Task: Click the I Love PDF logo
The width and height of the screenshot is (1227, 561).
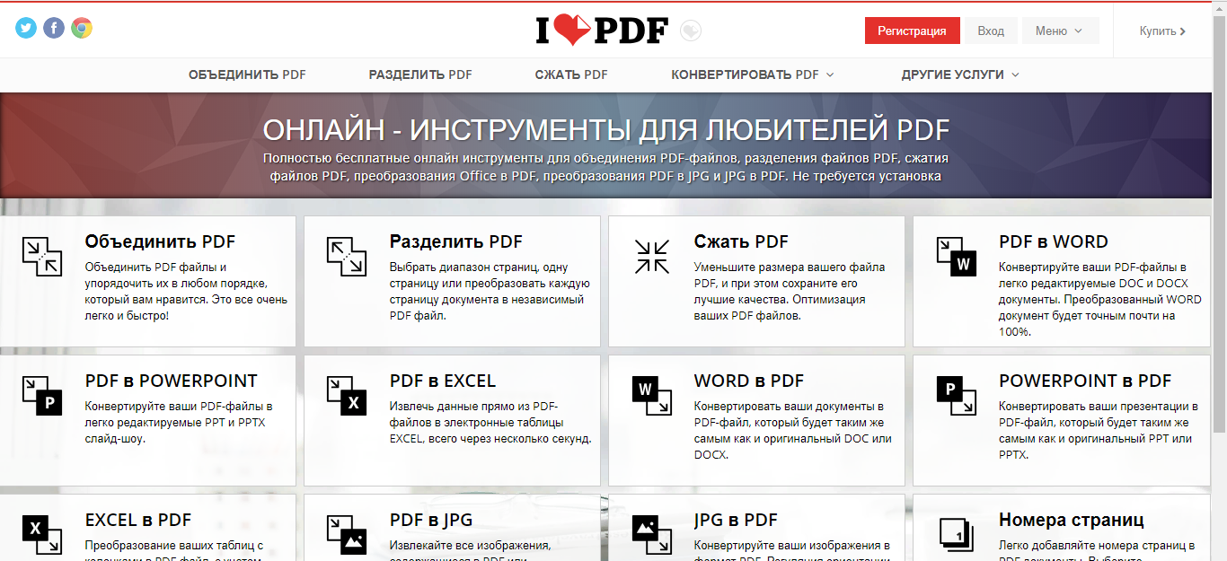Action: (x=602, y=31)
